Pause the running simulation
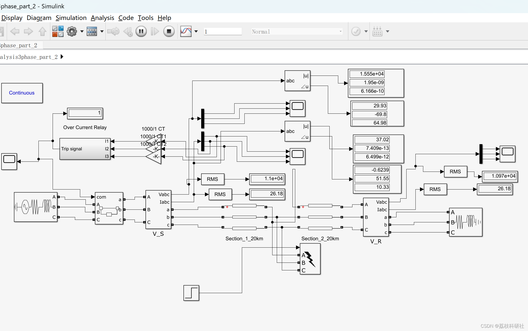 point(141,32)
